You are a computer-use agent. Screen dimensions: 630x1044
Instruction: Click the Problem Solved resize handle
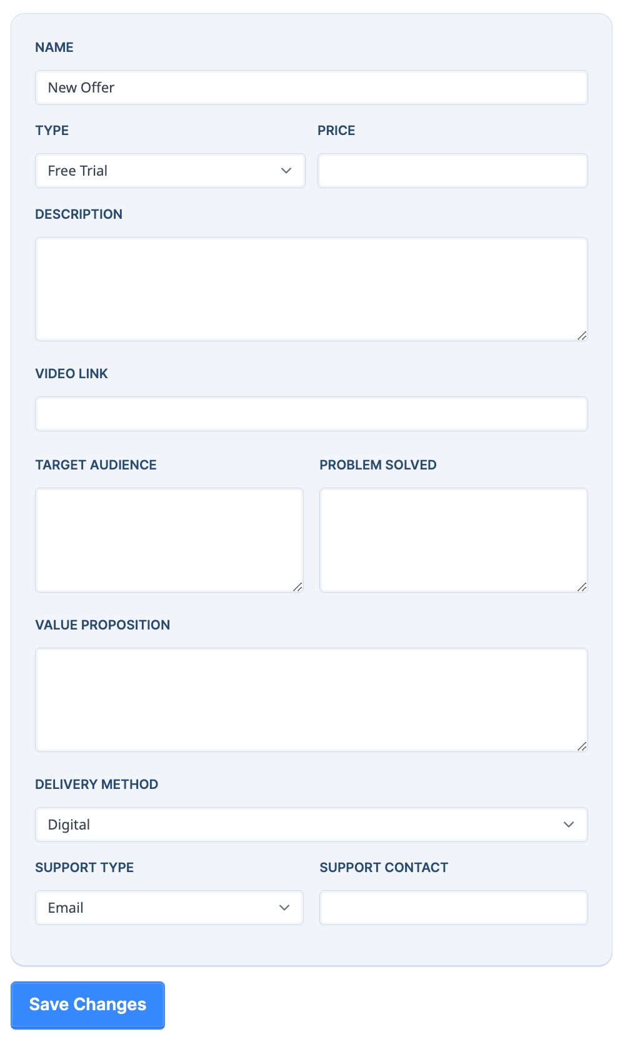pyautogui.click(x=582, y=586)
